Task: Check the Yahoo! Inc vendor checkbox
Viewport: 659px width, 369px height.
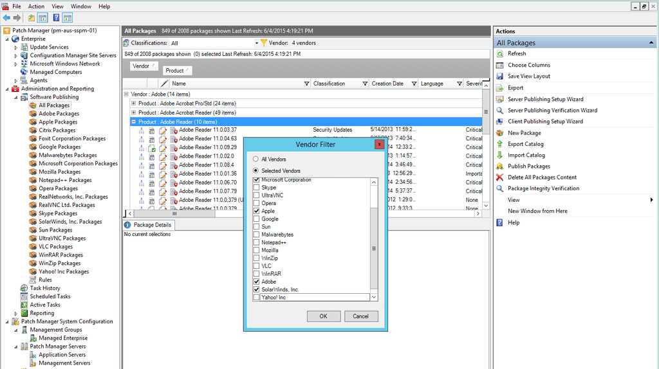Action: [256, 297]
